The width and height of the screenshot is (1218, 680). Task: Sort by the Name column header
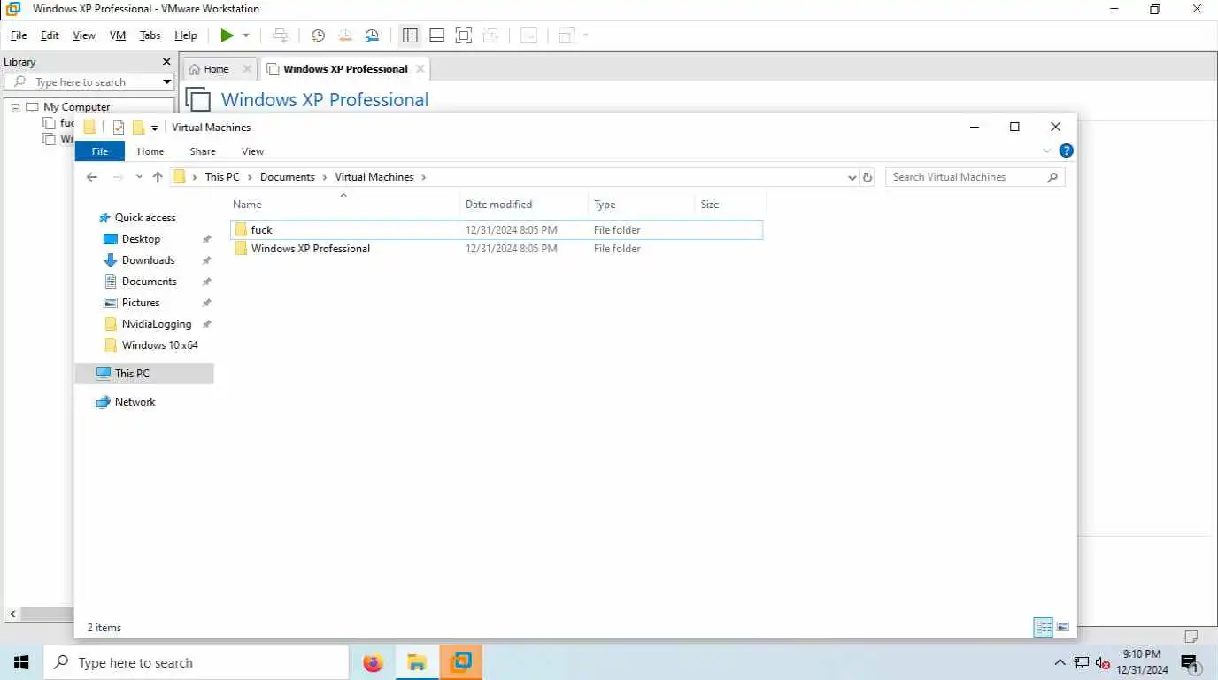pos(343,205)
